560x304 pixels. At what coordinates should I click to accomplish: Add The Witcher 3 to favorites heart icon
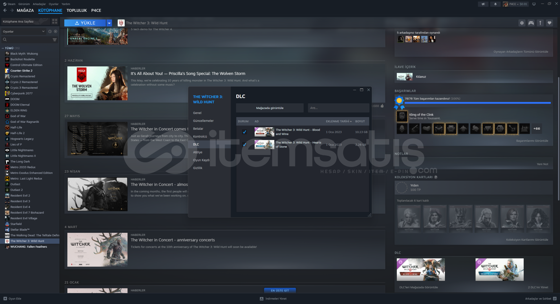point(549,23)
